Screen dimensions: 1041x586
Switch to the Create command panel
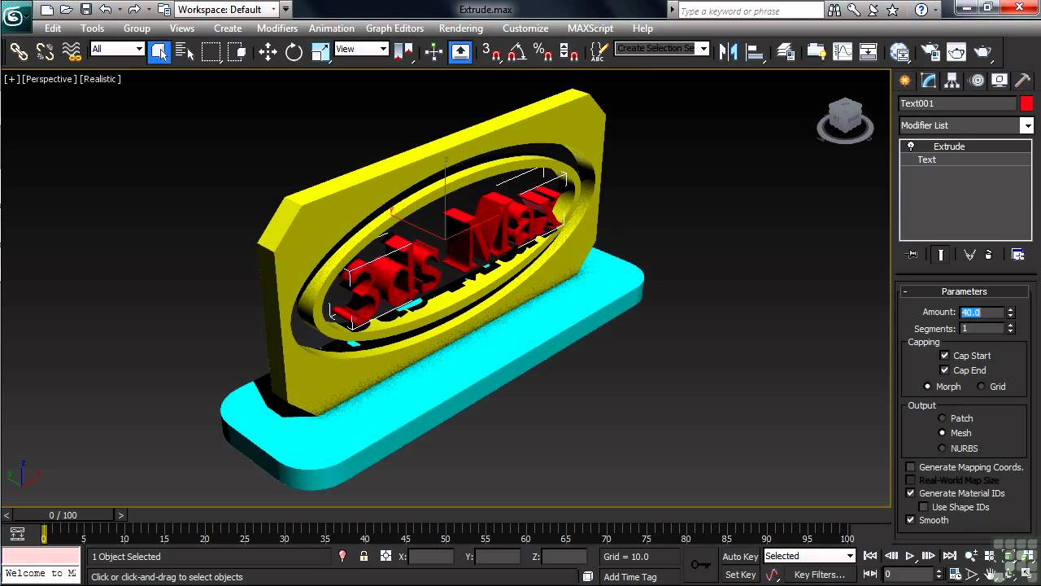coord(905,81)
